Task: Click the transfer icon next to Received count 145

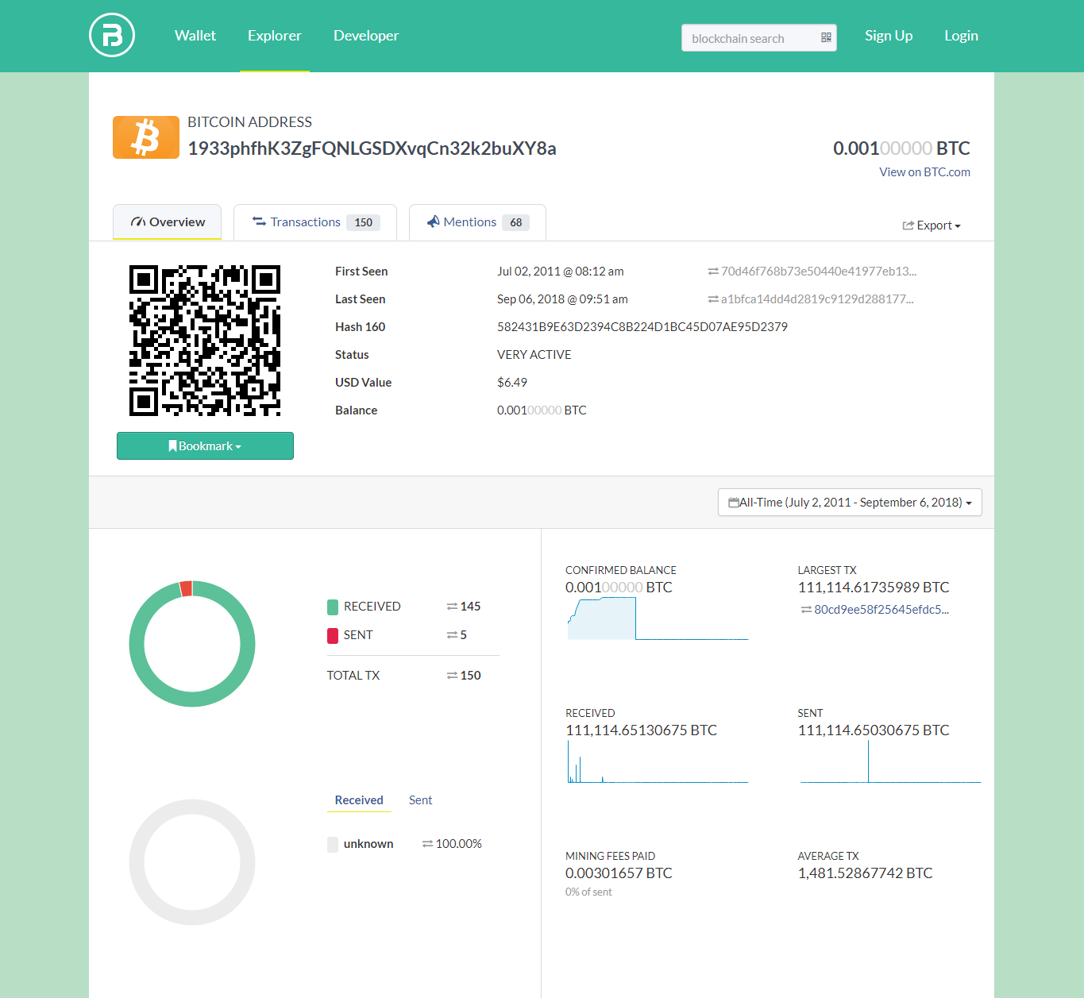Action: pos(452,607)
